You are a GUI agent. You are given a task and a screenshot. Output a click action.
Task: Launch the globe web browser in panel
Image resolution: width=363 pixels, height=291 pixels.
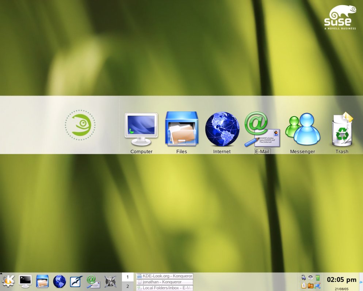(x=60, y=281)
